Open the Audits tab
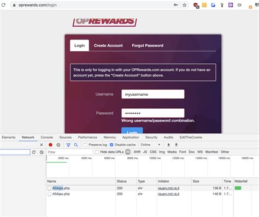The height and width of the screenshot is (217, 259). 168,137
